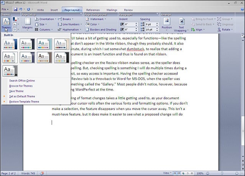Click the zoom out minus button
This screenshot has height=176, width=245.
[207, 173]
